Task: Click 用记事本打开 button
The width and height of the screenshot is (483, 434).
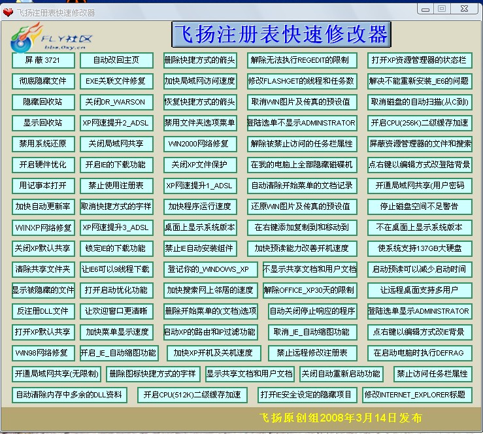Action: (43, 186)
